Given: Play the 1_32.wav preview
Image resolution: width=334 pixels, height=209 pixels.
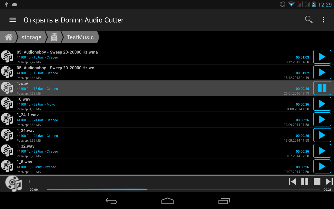Looking at the screenshot, I should click(x=322, y=151).
